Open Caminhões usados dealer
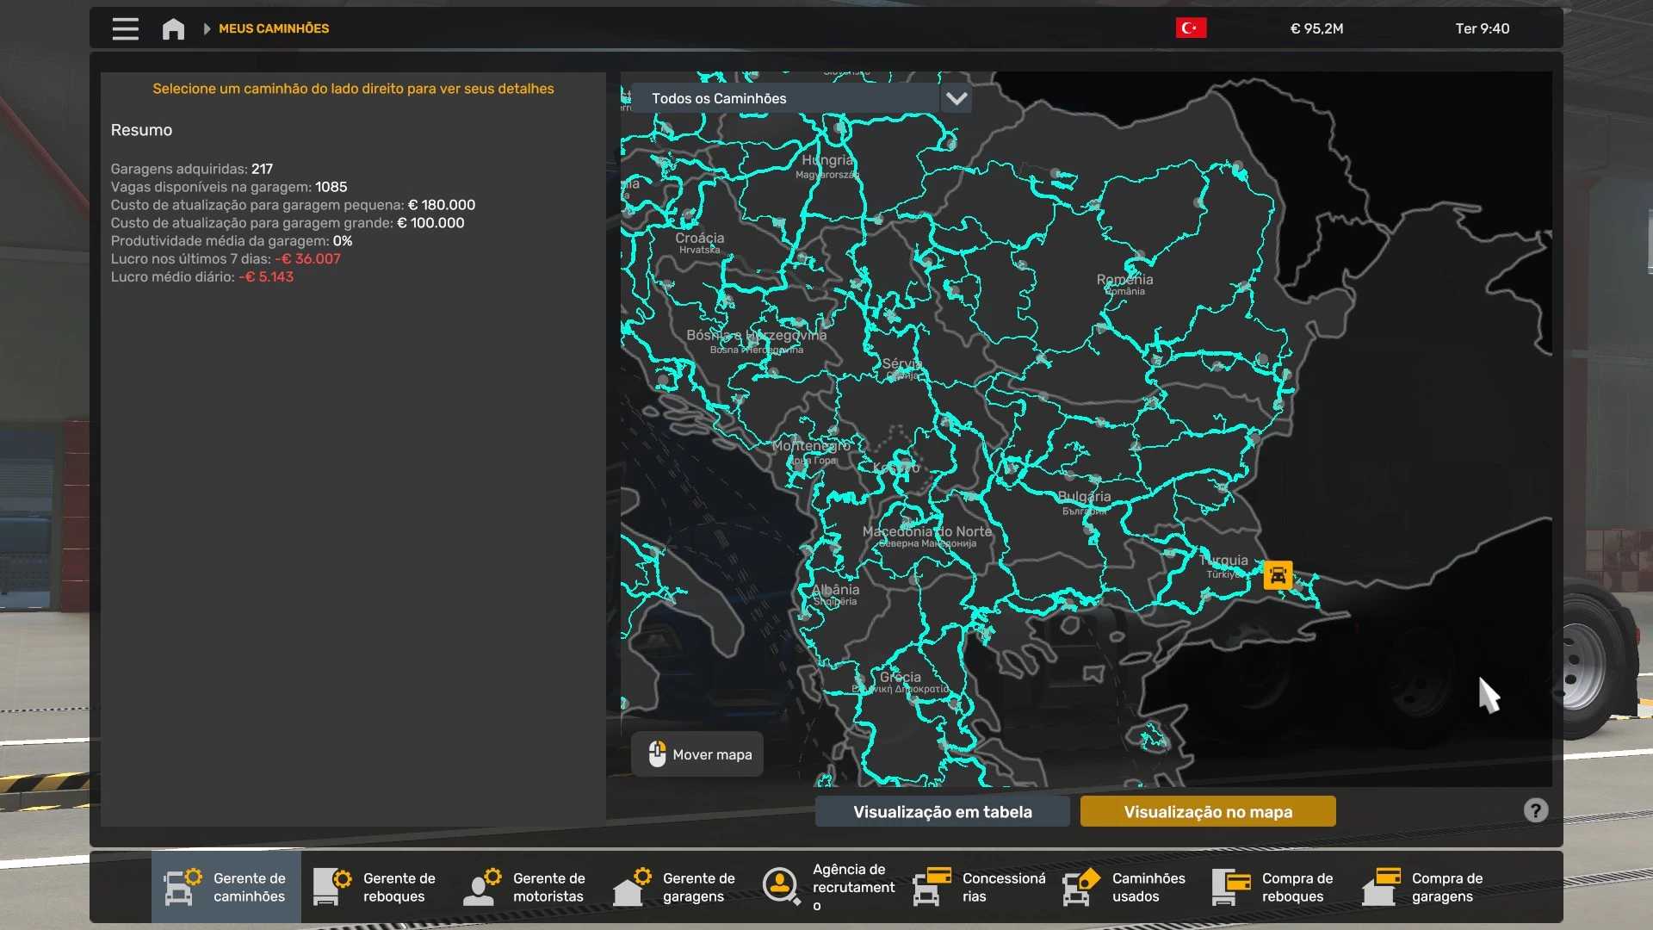The width and height of the screenshot is (1653, 930). 1125,887
